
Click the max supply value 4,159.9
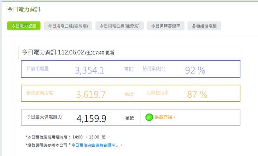pyautogui.click(x=91, y=119)
